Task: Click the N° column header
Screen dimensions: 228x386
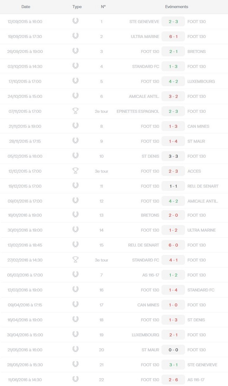Action: tap(103, 7)
